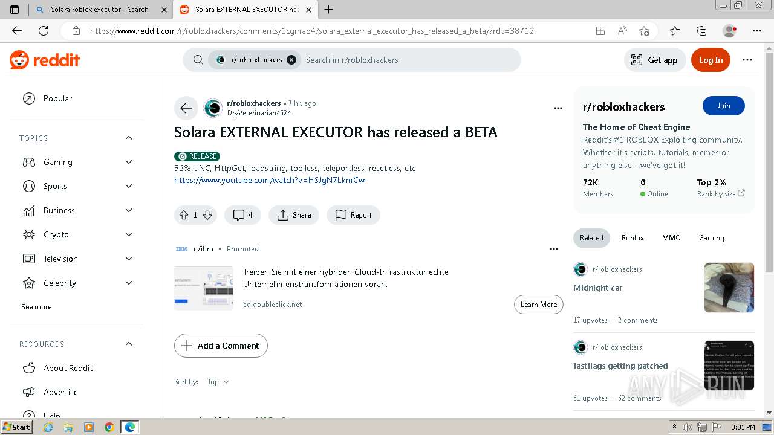
Task: Click the site information lock icon
Action: coord(76,31)
